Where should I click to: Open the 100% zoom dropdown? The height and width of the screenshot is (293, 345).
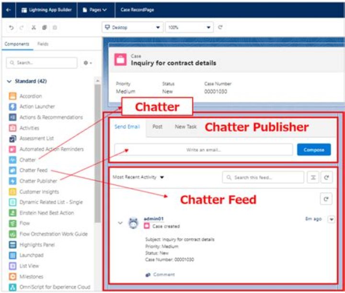(x=190, y=27)
